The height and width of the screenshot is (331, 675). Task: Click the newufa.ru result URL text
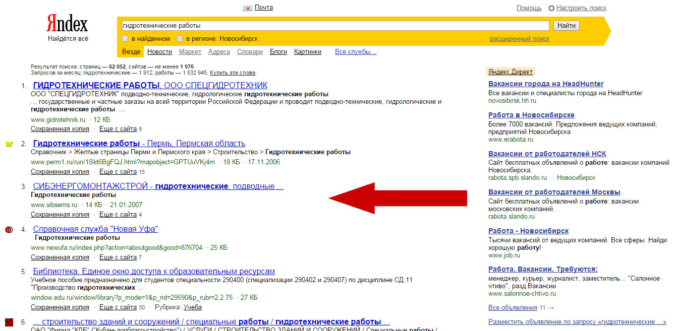click(x=117, y=248)
